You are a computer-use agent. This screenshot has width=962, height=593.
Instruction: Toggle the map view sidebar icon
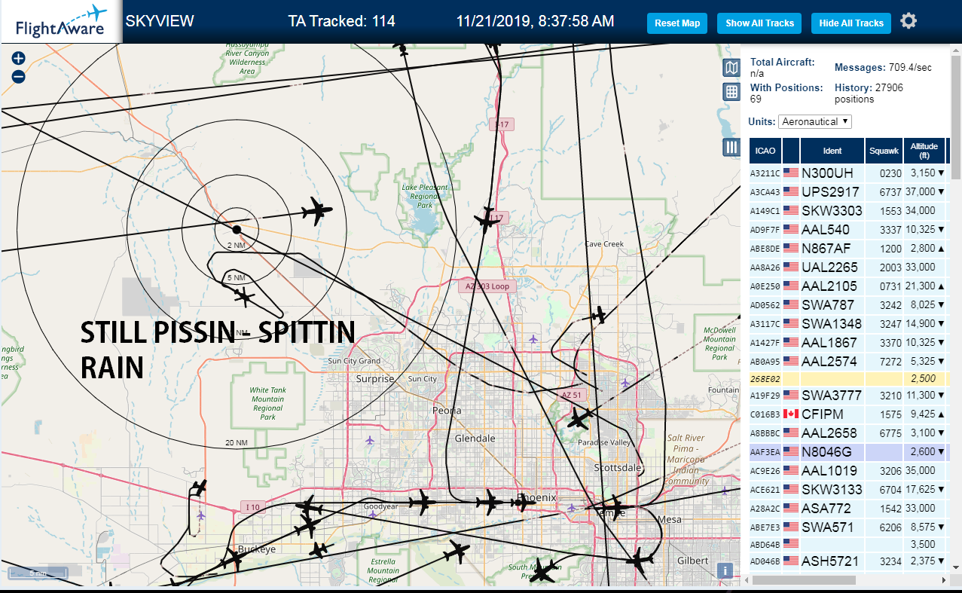(731, 69)
